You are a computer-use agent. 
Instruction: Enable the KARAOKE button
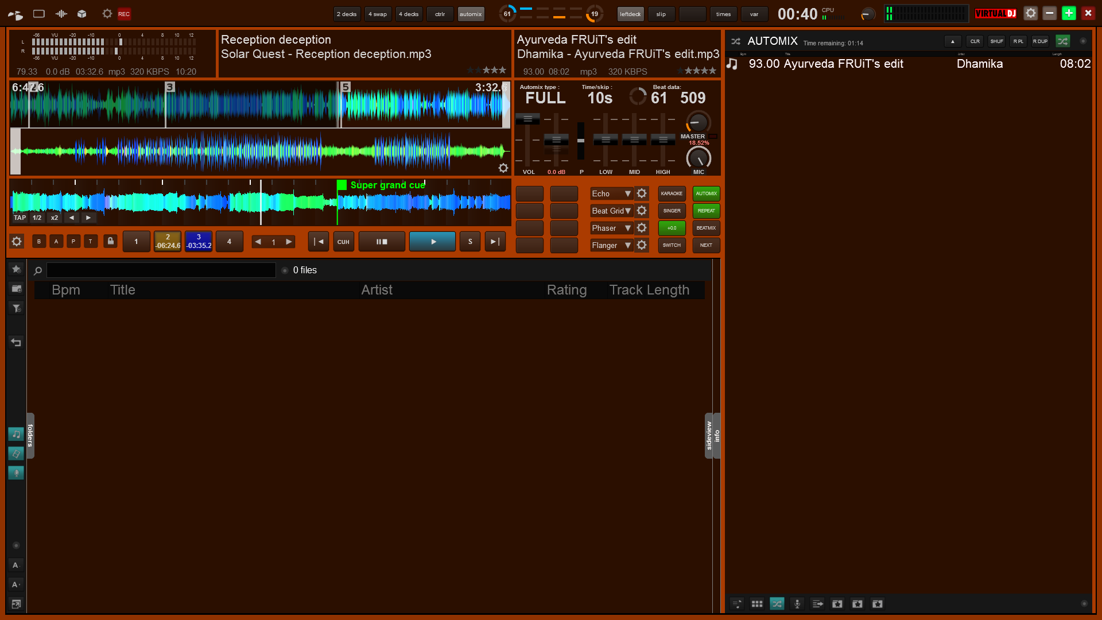tap(672, 194)
